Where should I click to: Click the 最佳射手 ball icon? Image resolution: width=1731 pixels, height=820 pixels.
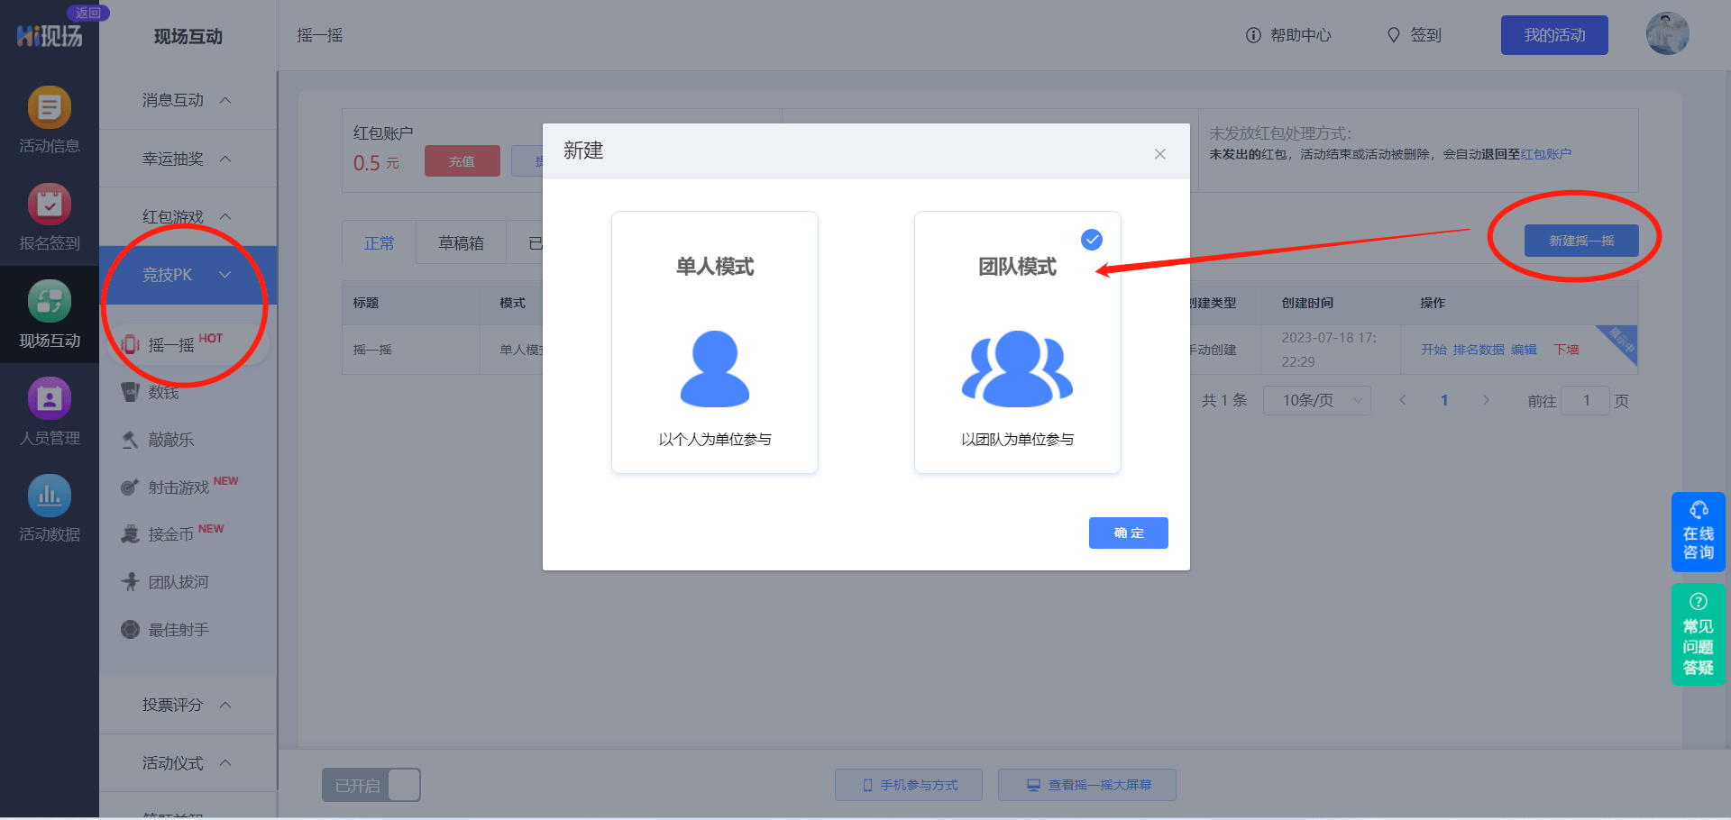tap(131, 630)
